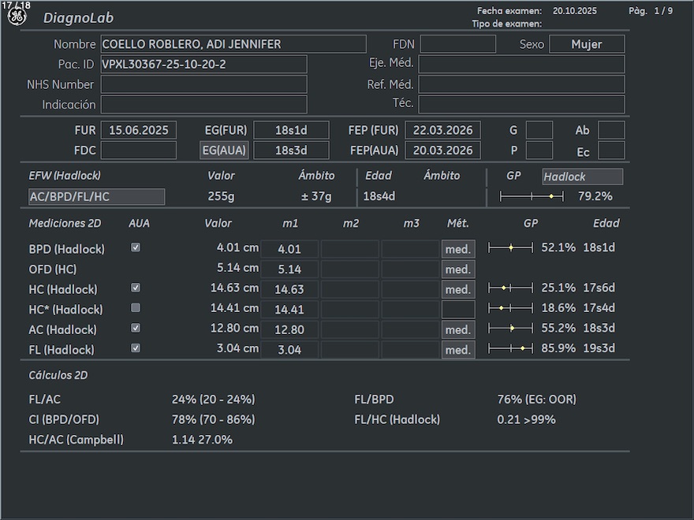This screenshot has width=694, height=520.
Task: Toggle the BPD (Hadlock) AUA checkbox
Action: 136,247
